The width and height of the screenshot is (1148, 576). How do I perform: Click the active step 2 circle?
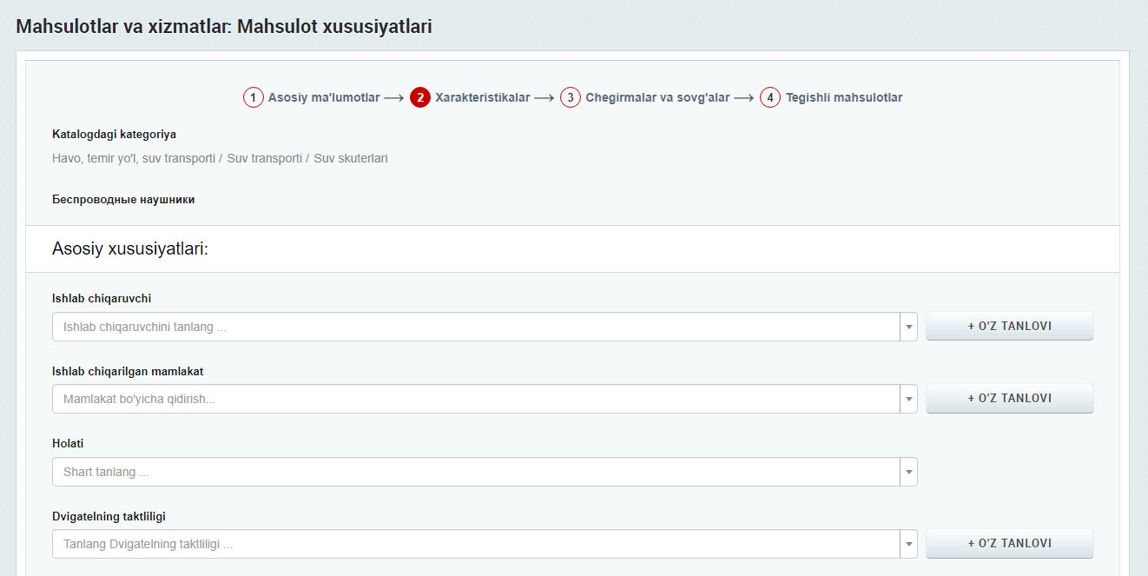tap(420, 97)
